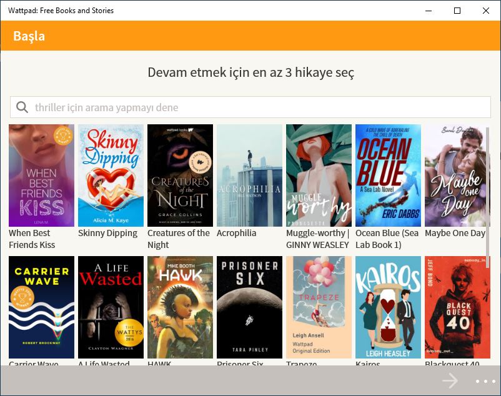Select the Prisoner Six cover
This screenshot has height=396, width=501.
249,307
